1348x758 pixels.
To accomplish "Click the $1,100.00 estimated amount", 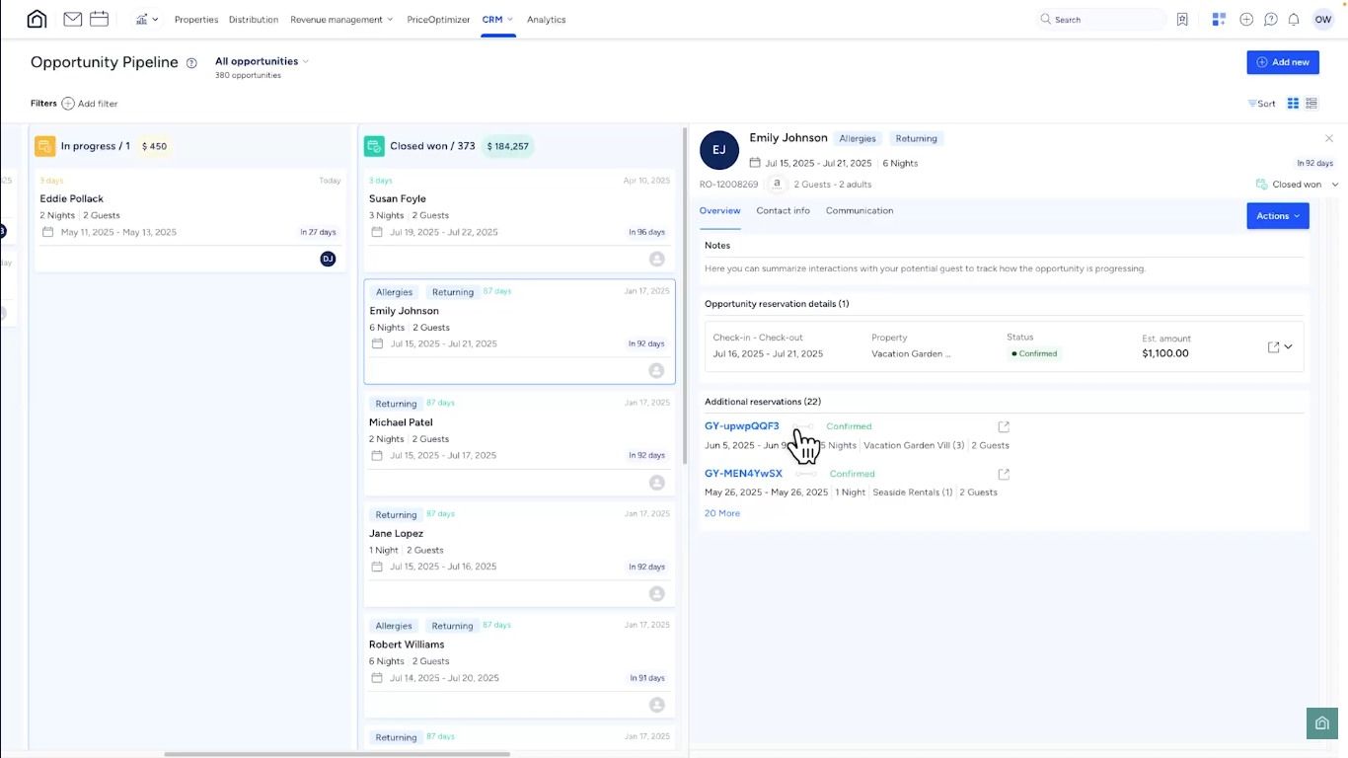I will (x=1165, y=353).
